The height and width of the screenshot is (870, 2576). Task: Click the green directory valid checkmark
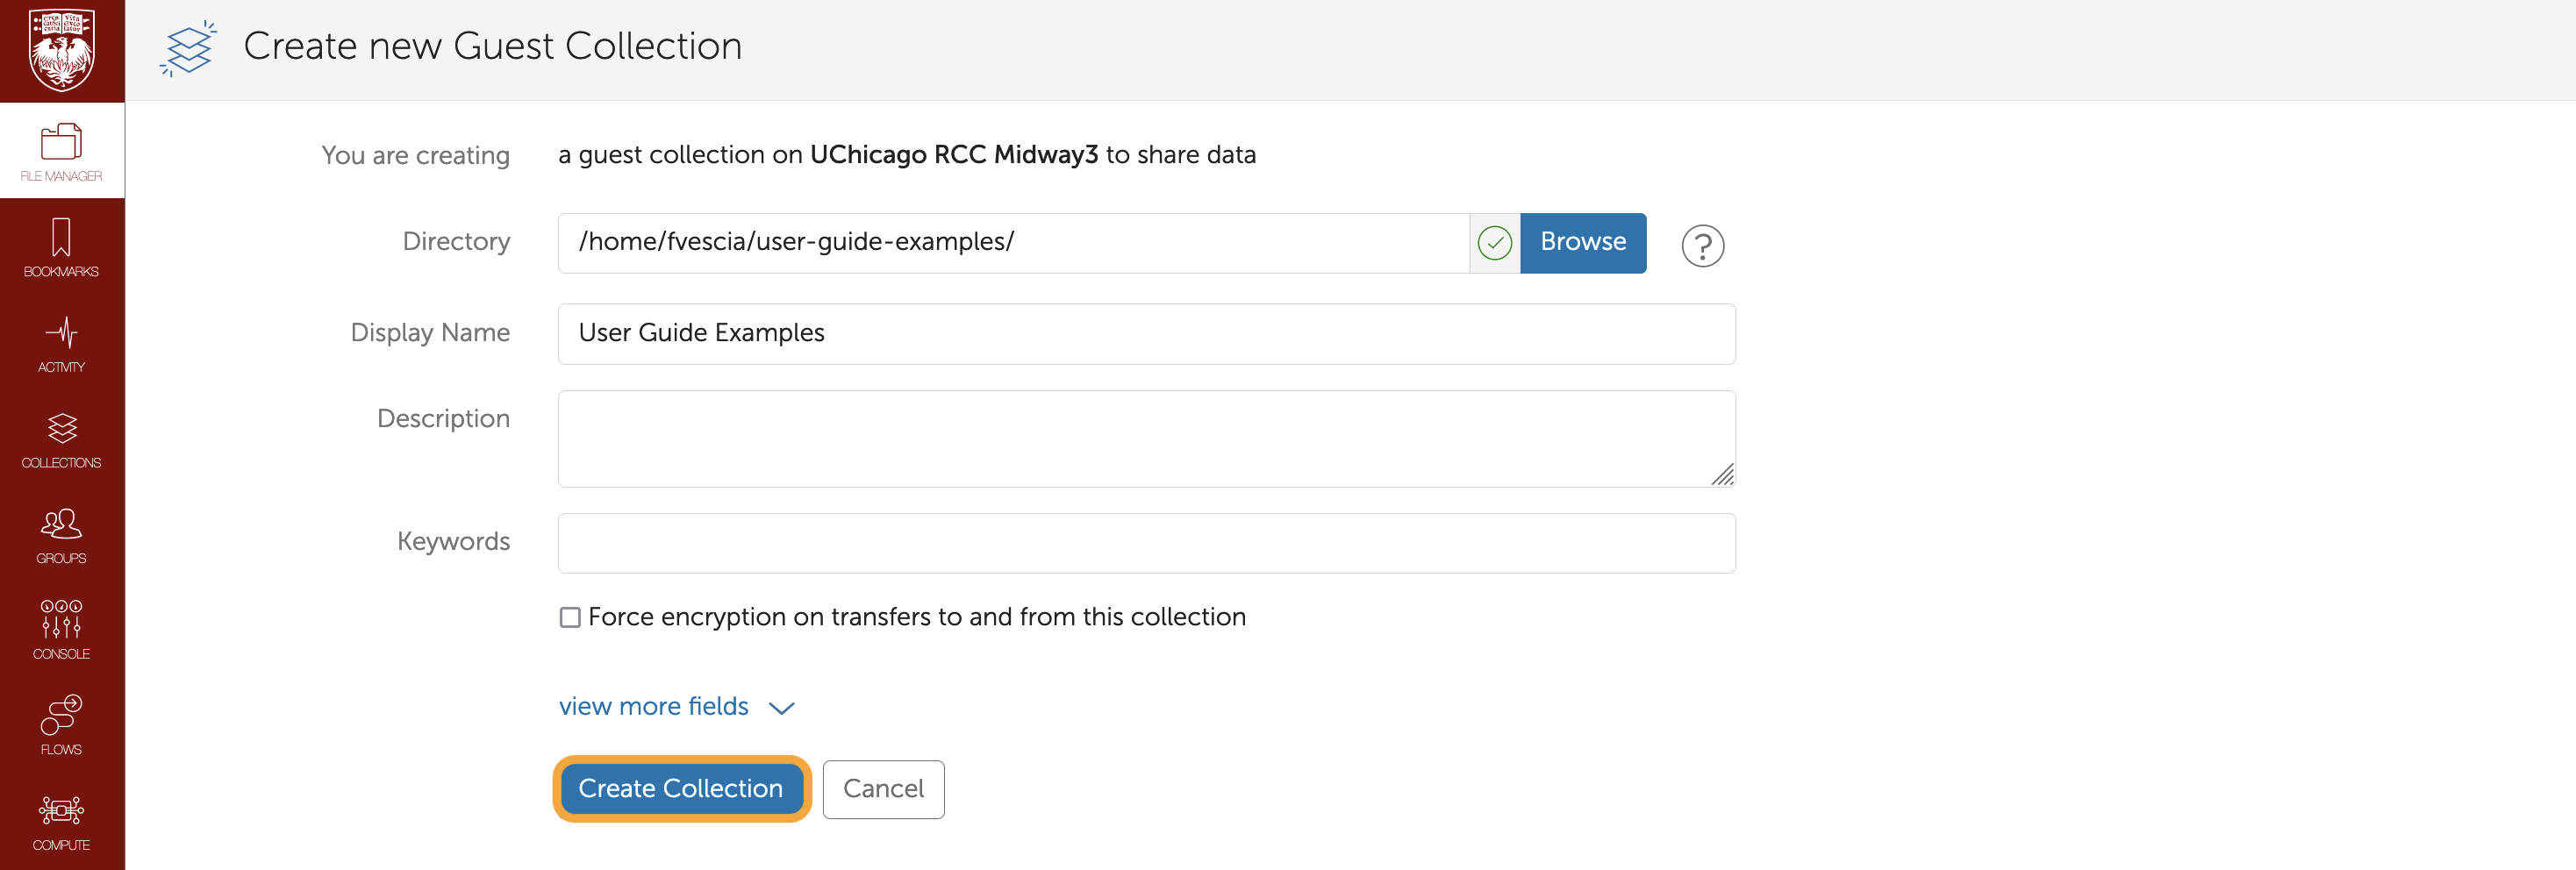[1494, 243]
